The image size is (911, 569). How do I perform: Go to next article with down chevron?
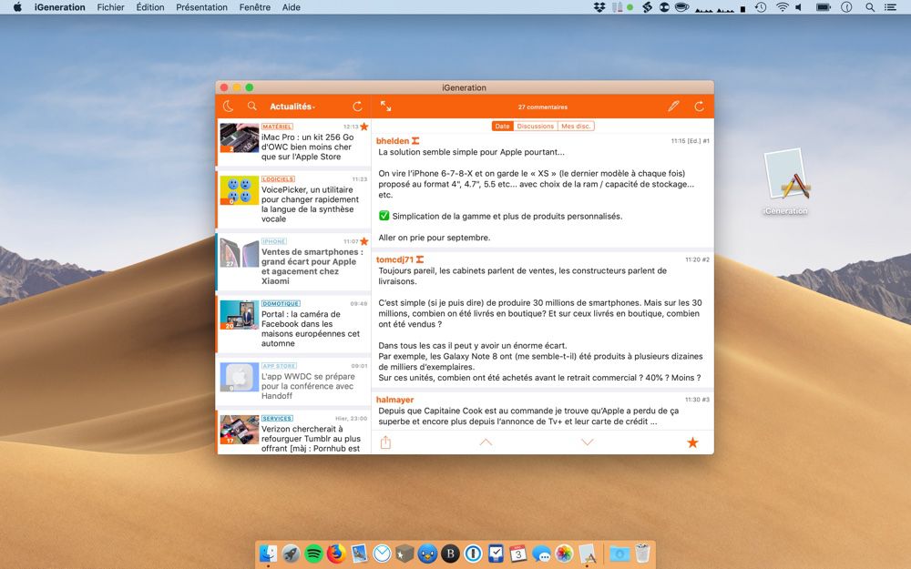pos(588,442)
